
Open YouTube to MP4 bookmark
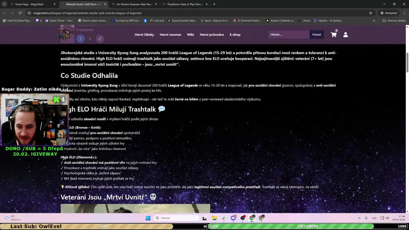(126, 21)
